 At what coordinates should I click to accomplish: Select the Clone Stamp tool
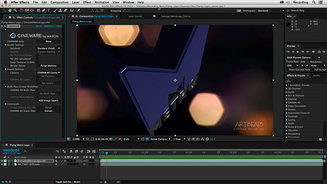60,10
